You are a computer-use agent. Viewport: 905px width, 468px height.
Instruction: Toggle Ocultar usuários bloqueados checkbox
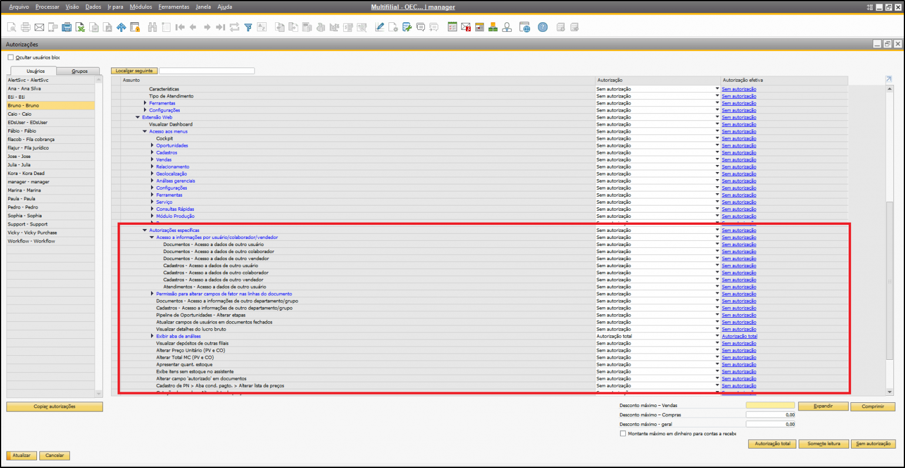[11, 58]
